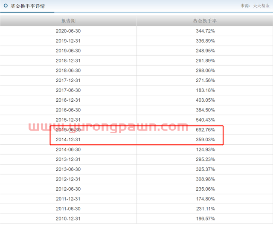Select the 基金换手率详情 tab title

[x=28, y=6]
